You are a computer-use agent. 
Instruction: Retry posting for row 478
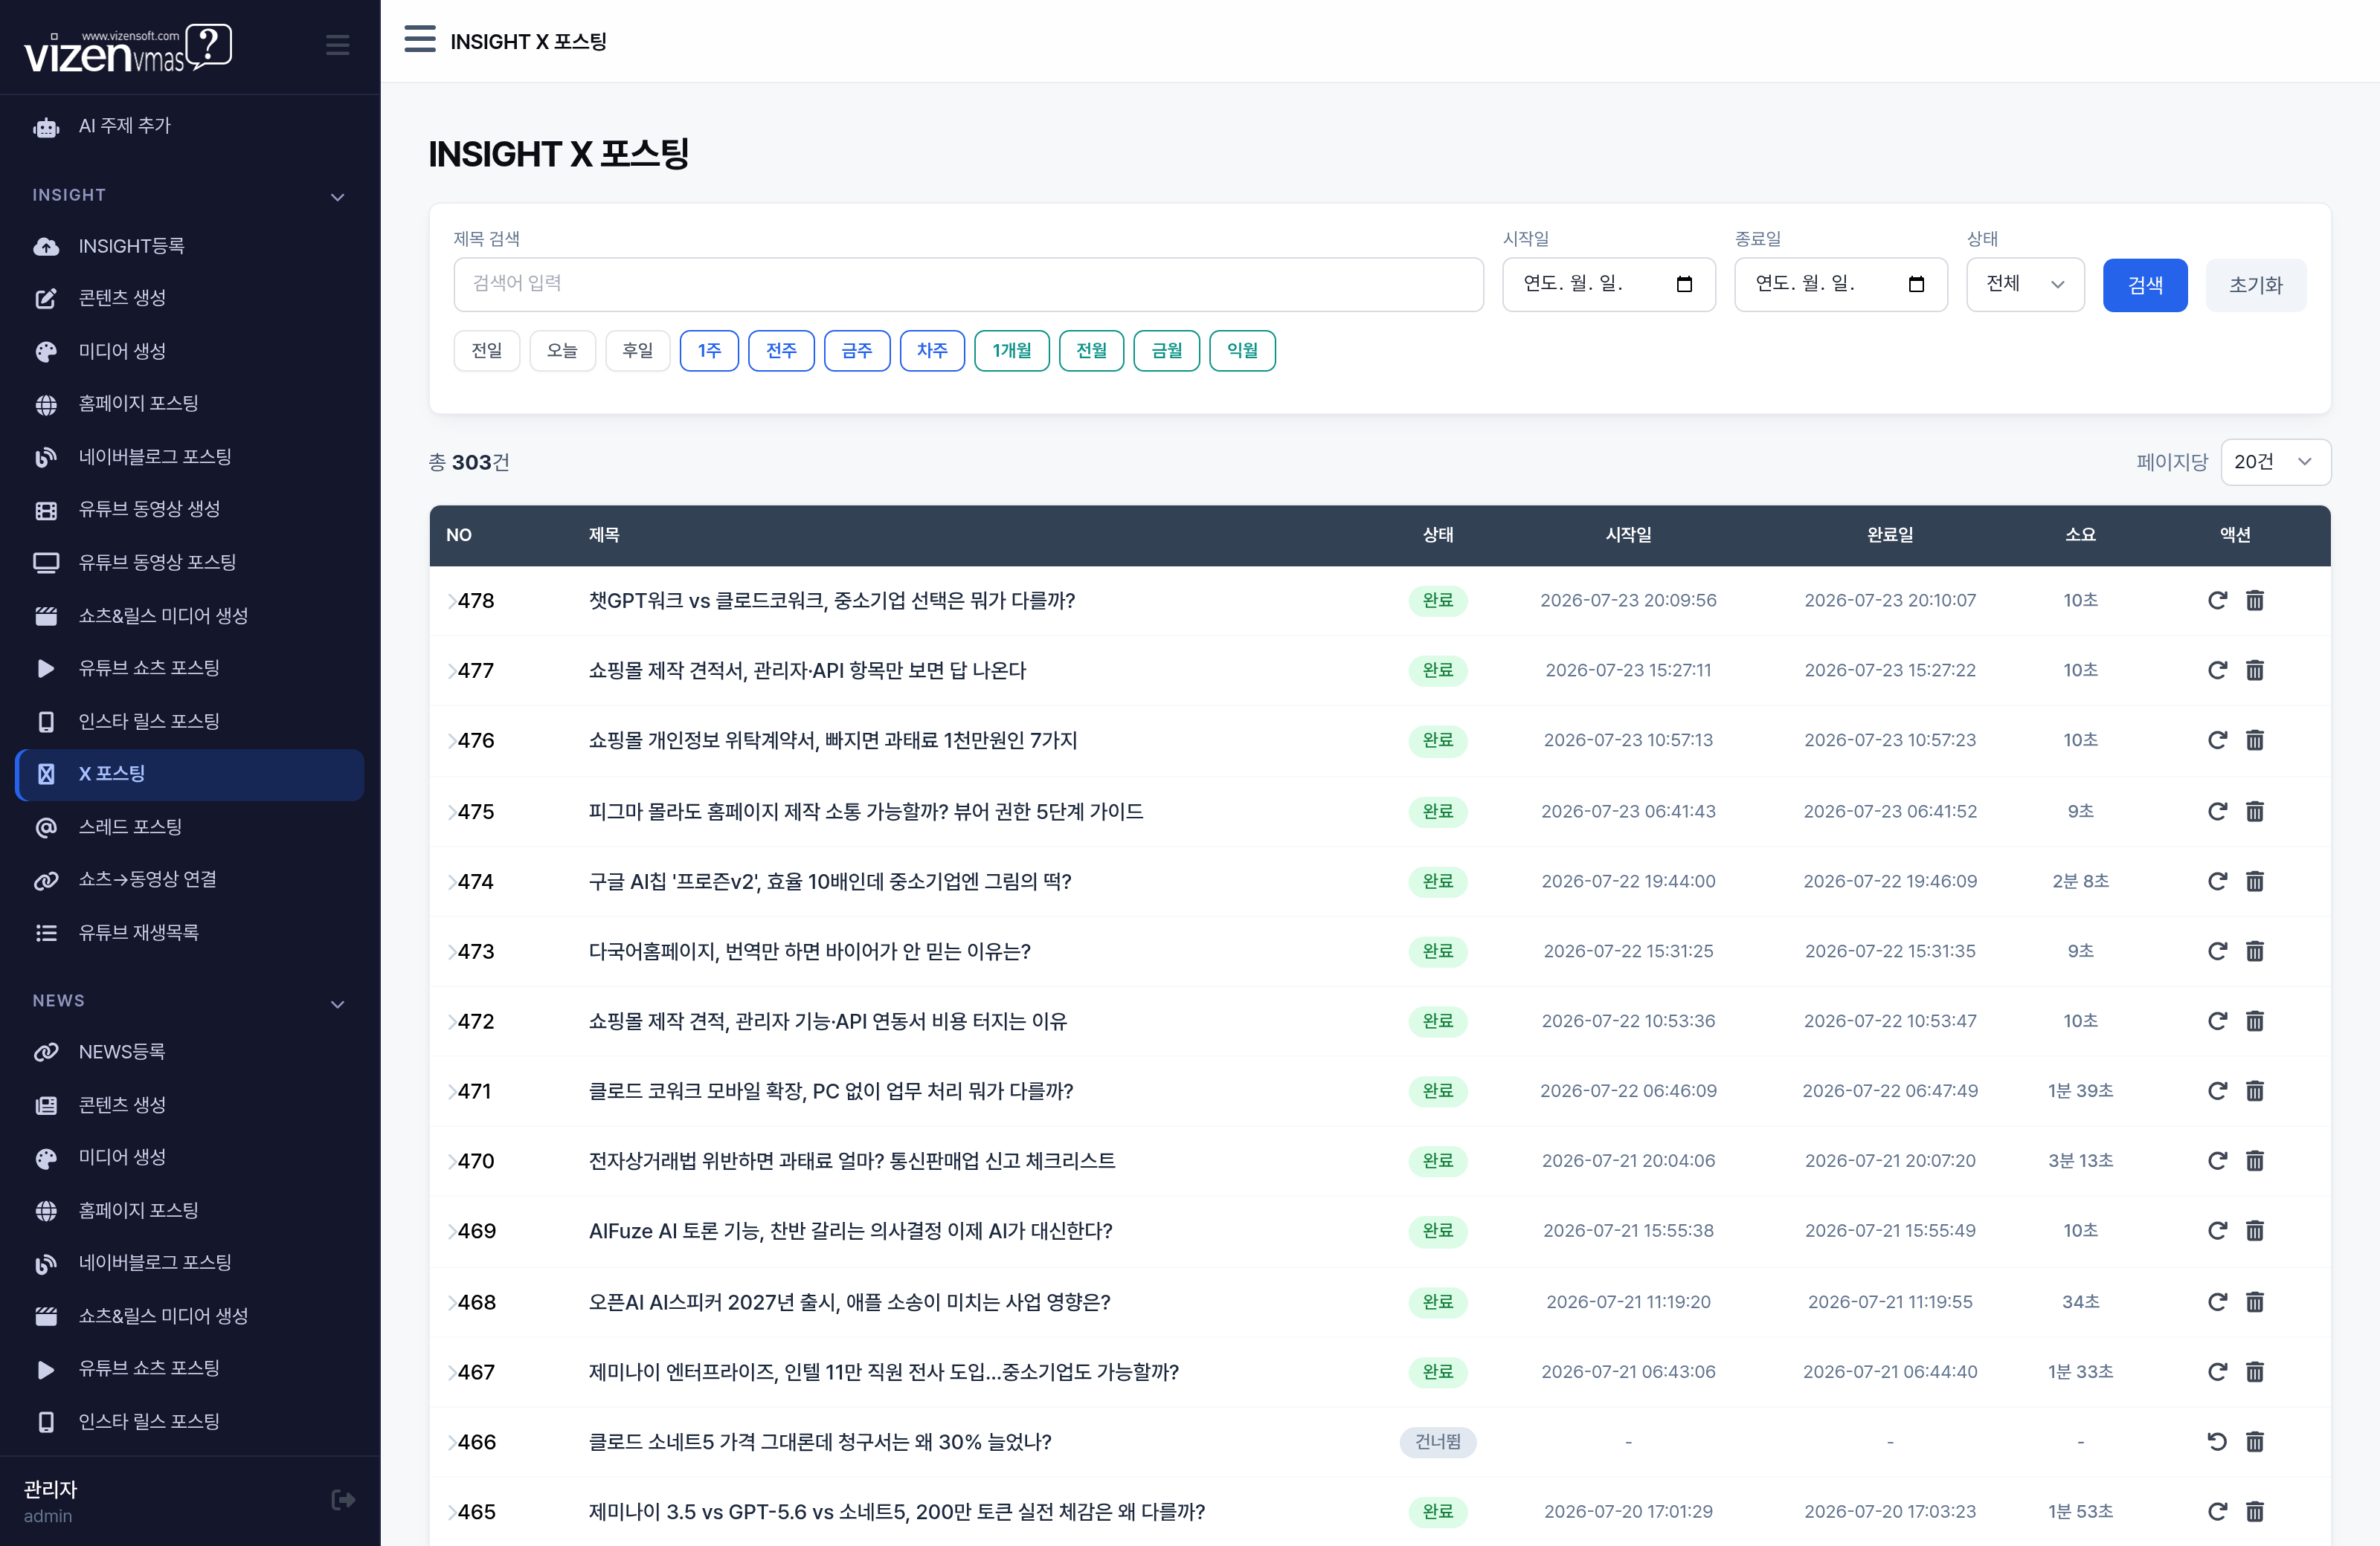click(2217, 600)
